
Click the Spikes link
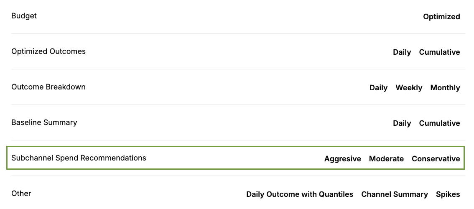(448, 194)
